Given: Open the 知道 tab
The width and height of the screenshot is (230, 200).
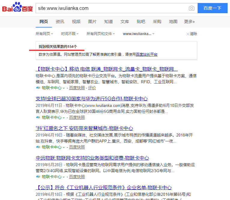Looking at the screenshot, I should pos(108,22).
